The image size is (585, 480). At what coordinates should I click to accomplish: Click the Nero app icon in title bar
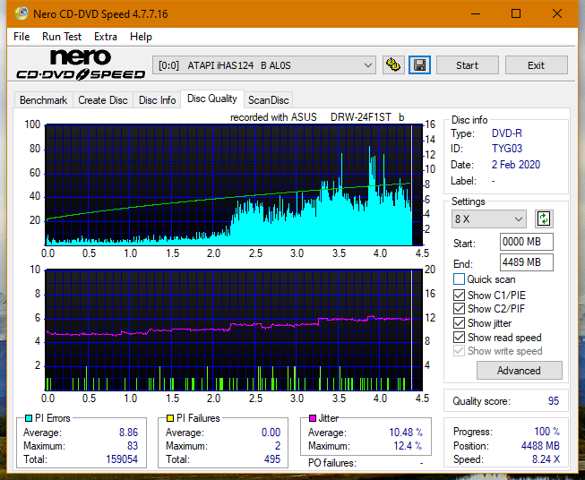tap(21, 13)
